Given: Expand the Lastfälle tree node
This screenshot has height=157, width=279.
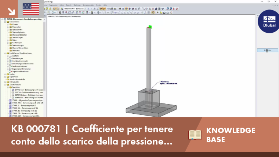Looking at the screenshot, I should click(8, 56).
